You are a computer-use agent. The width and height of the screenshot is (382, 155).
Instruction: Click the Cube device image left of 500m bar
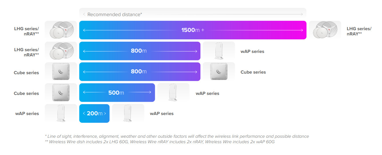click(61, 92)
